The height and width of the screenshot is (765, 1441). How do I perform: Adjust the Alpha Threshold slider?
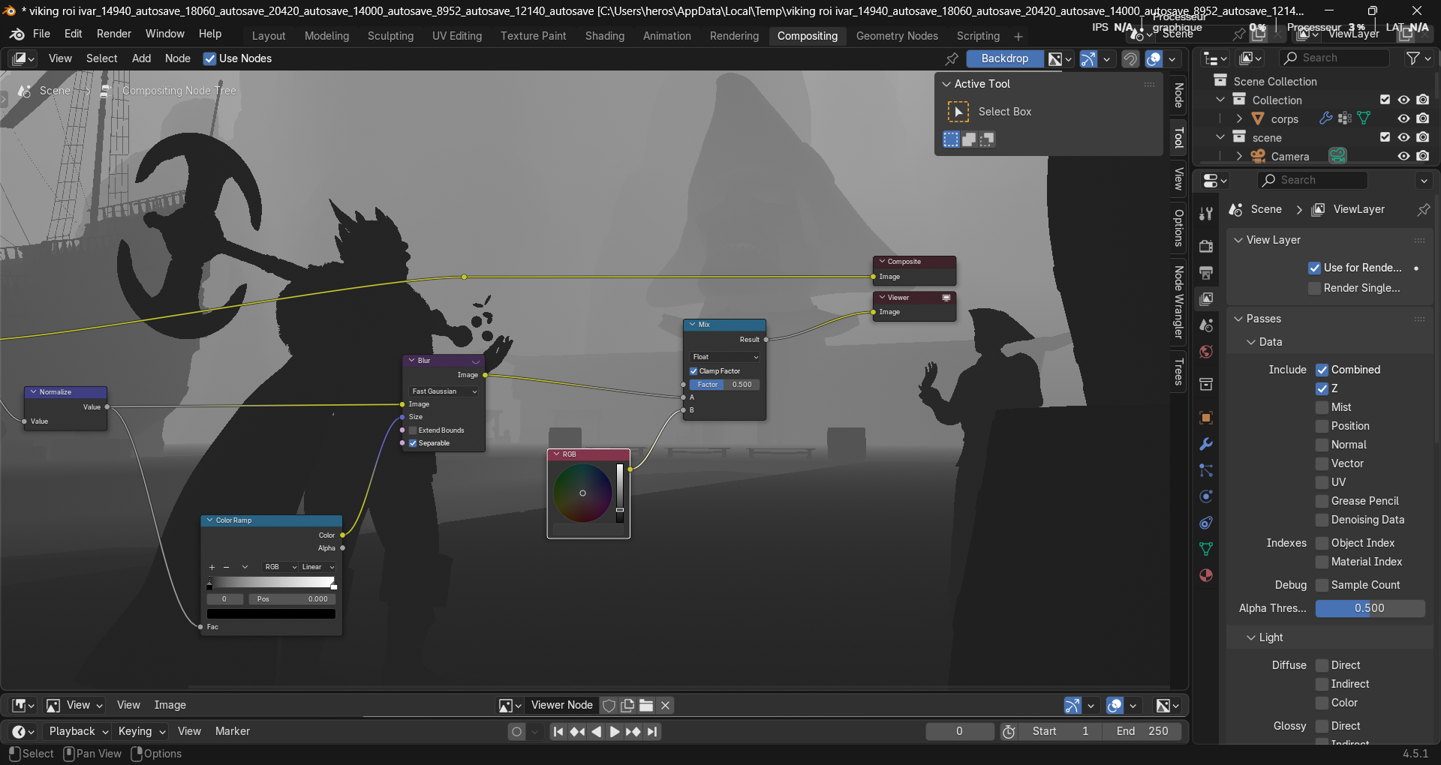click(1370, 608)
